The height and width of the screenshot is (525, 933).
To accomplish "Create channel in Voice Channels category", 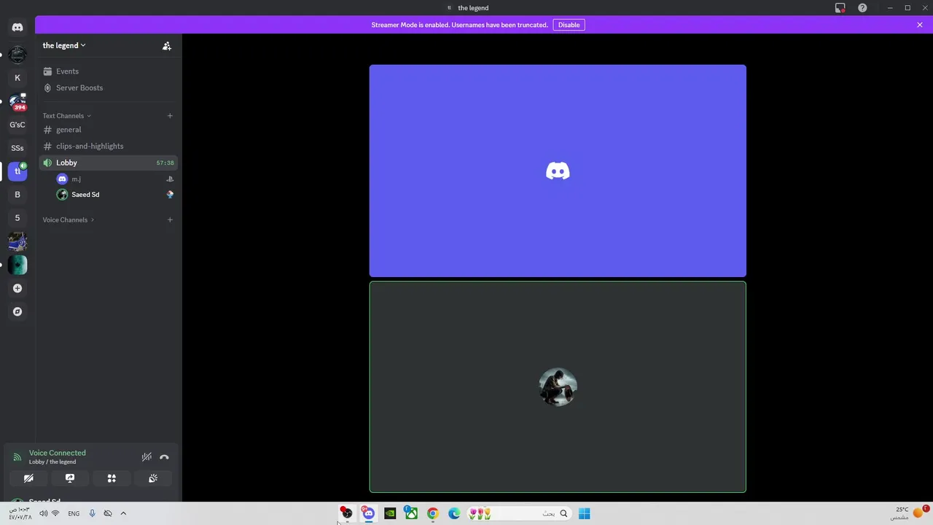I will pos(170,220).
